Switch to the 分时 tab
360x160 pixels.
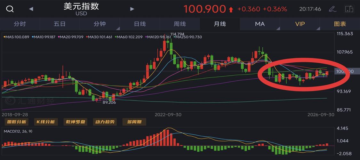[x=20, y=24]
